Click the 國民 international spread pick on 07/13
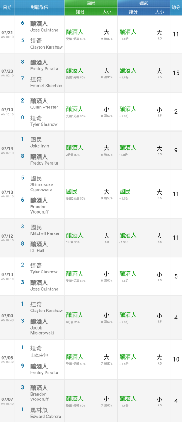Viewport: 182px width, 422px height. tap(72, 192)
